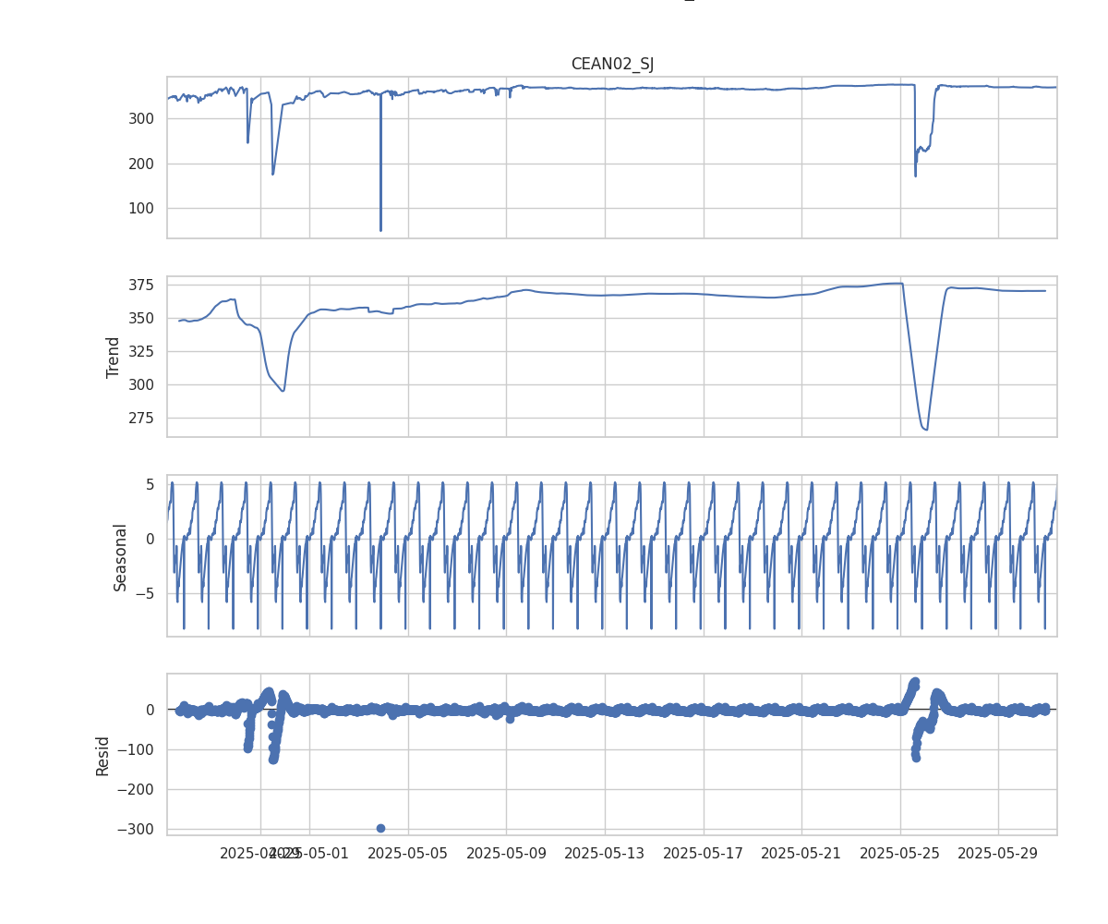Click the 2025-05-13 x-axis date label

pos(604,853)
